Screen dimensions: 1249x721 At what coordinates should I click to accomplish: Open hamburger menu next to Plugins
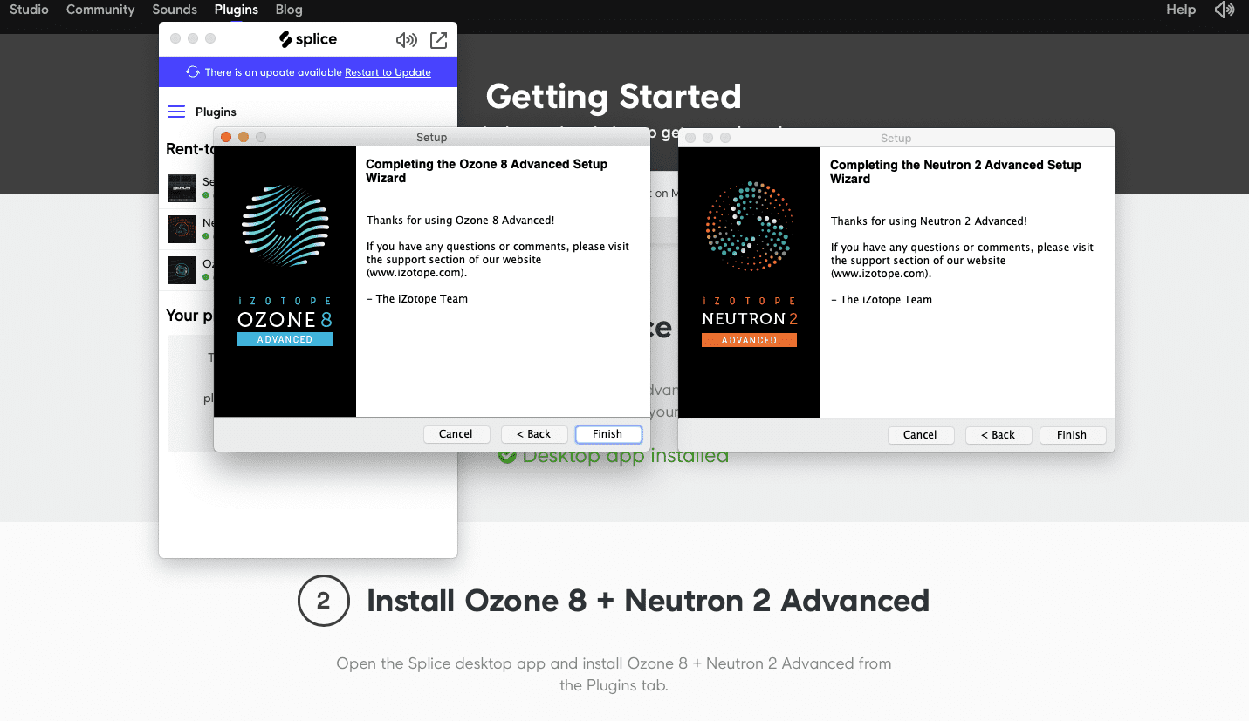[x=176, y=112]
